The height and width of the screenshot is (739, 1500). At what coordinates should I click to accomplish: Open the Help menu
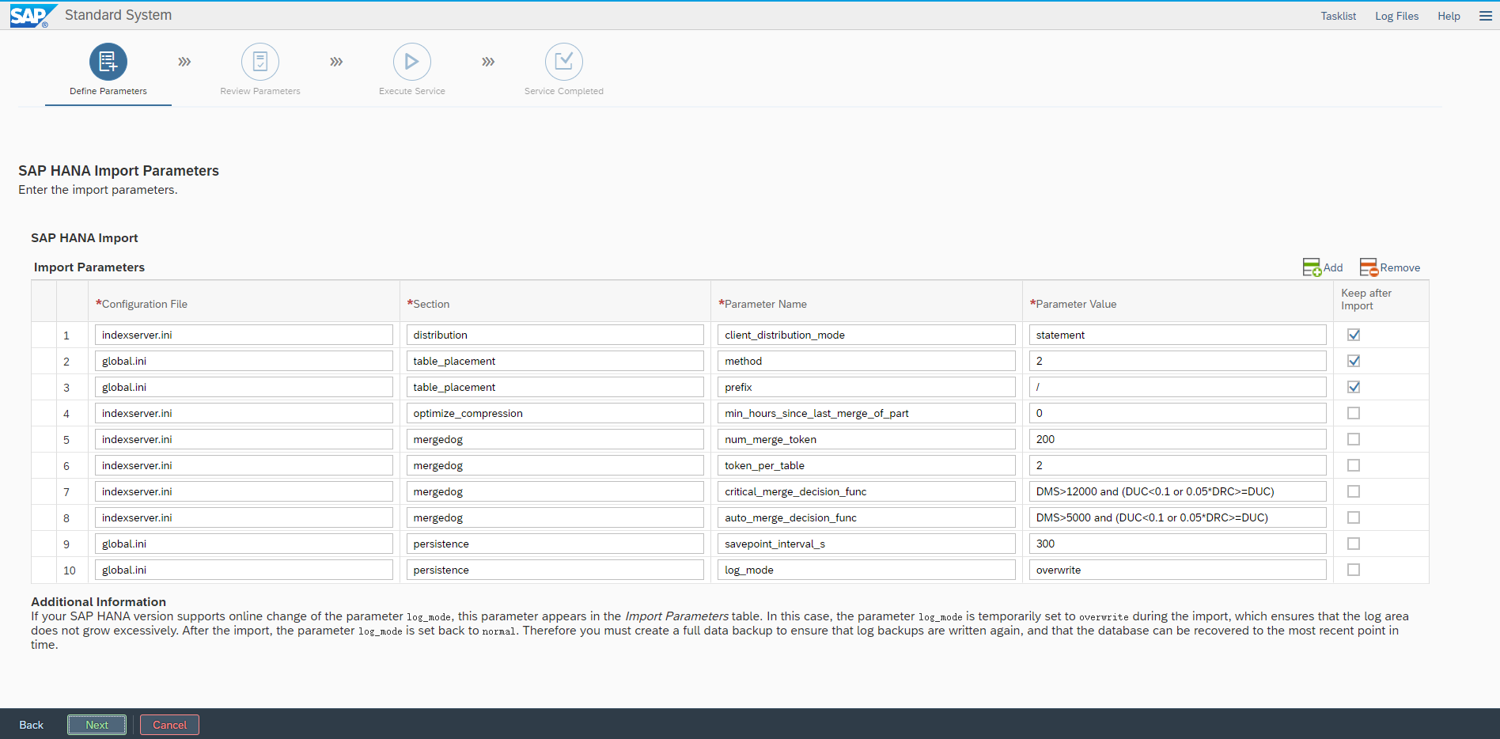[x=1449, y=16]
